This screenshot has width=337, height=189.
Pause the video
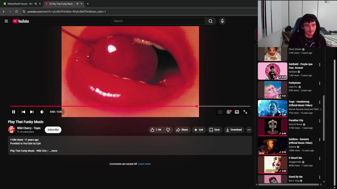point(13,112)
